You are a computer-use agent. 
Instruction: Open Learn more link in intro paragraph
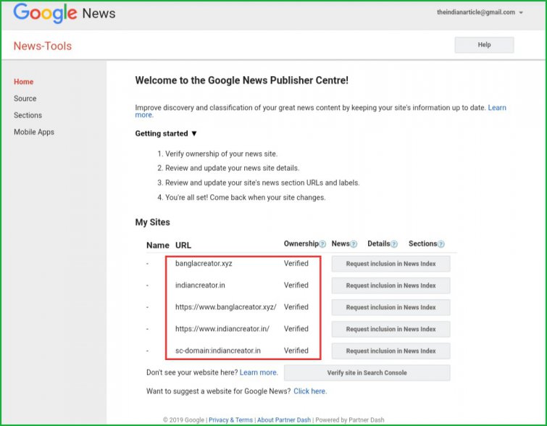(x=497, y=107)
